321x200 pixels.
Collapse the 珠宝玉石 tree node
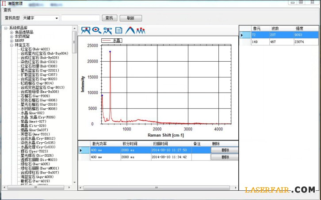pos(11,45)
